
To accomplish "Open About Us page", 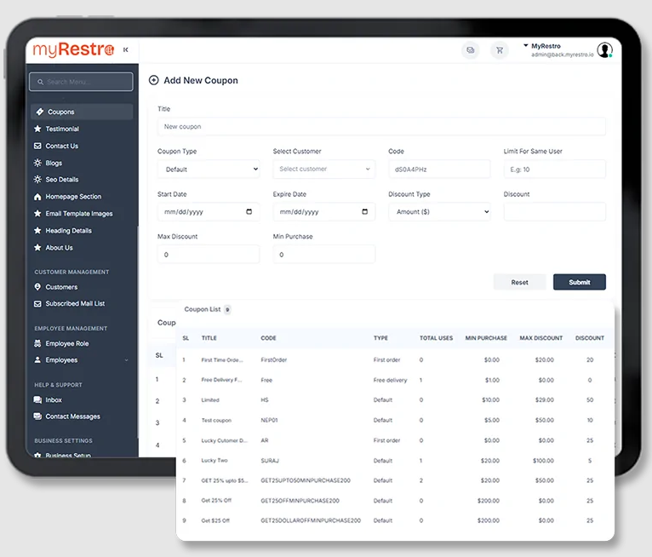I will (59, 248).
